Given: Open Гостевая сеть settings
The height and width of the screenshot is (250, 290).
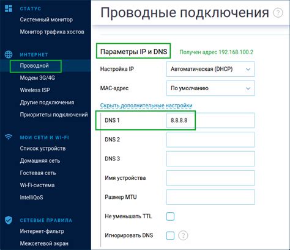Looking at the screenshot, I should (38, 173).
